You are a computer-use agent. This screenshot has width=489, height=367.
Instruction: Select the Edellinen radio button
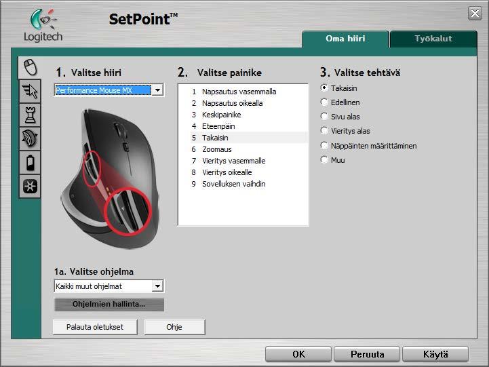[324, 102]
